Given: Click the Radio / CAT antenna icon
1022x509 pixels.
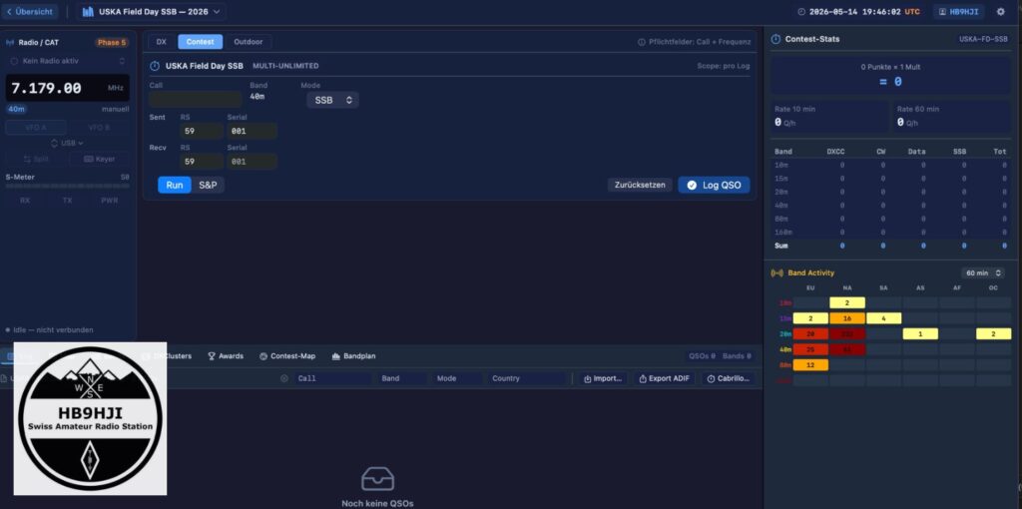Looking at the screenshot, I should click(x=10, y=42).
